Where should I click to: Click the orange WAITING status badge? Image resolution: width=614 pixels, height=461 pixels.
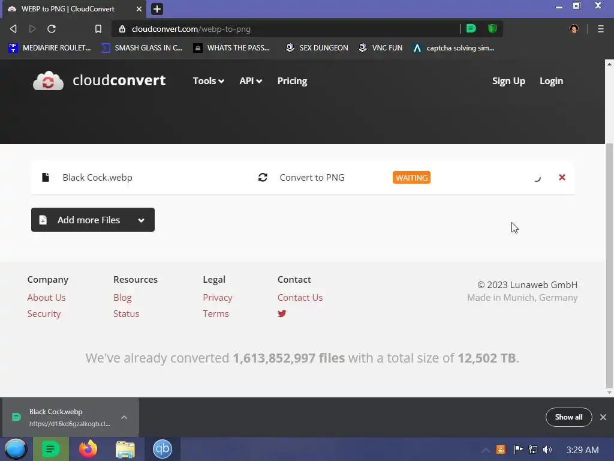point(411,178)
